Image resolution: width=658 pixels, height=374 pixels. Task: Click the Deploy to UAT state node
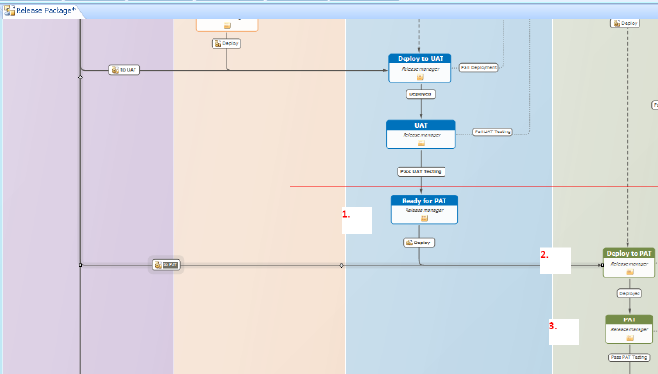[419, 68]
